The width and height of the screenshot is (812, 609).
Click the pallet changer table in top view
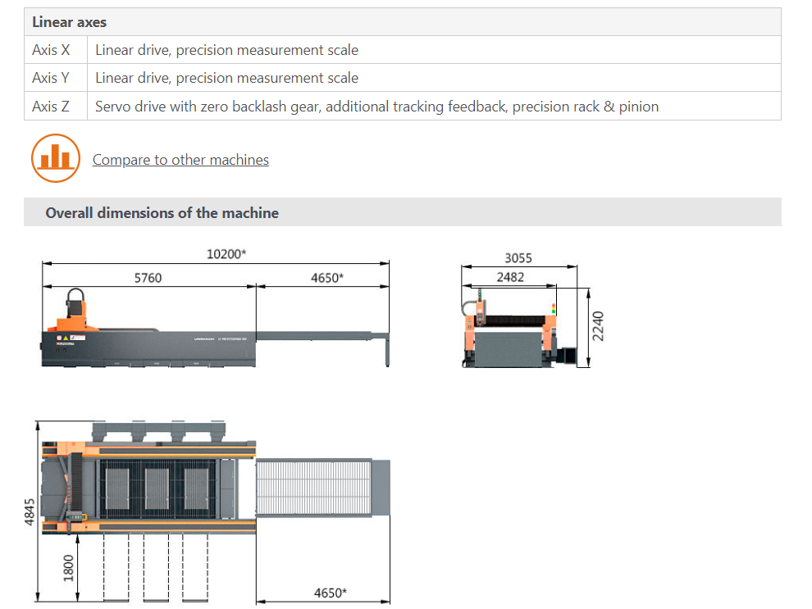coord(322,488)
